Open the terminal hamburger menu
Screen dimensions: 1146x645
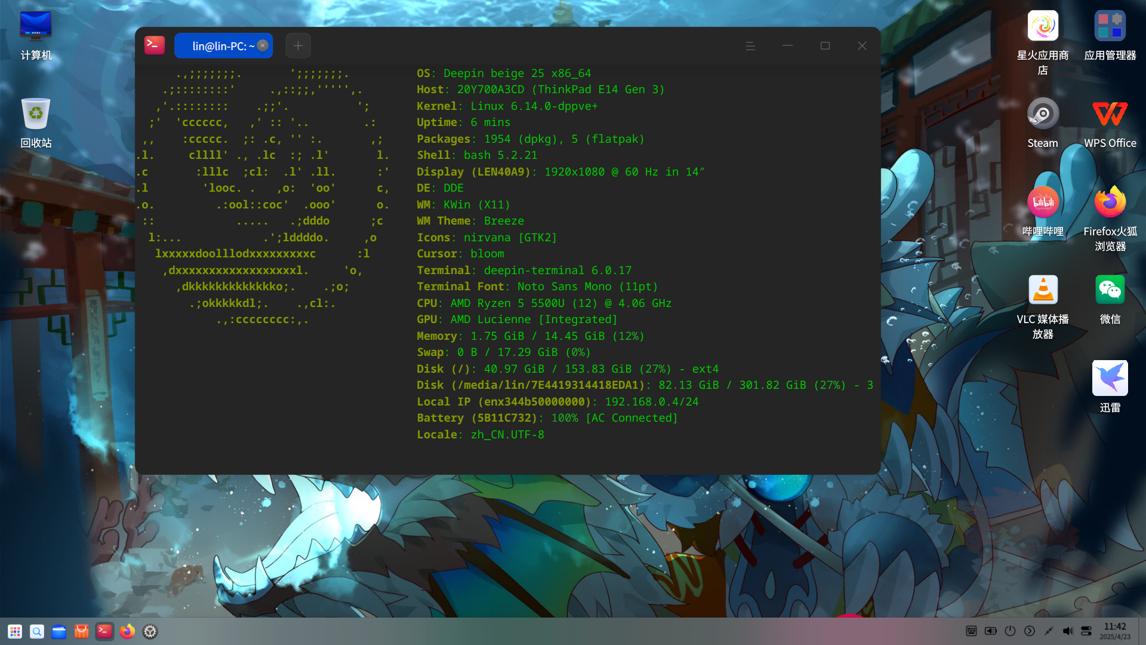click(x=750, y=46)
